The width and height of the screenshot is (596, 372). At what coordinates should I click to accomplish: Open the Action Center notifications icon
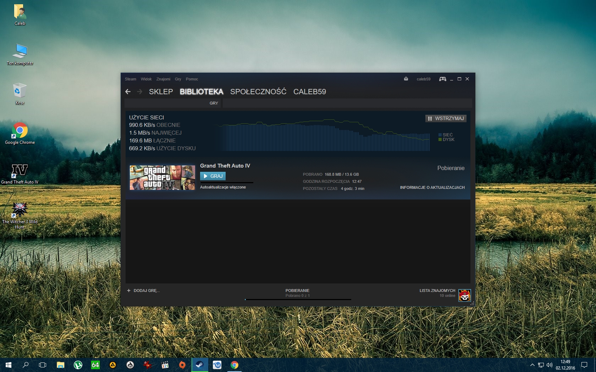click(x=584, y=365)
